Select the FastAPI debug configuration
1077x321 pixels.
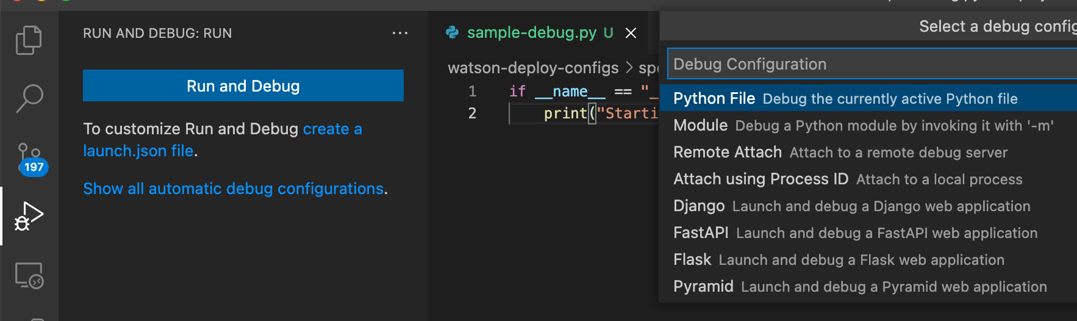855,233
